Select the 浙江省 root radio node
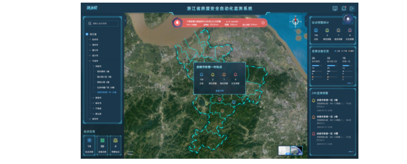407x164 pixels. click(x=87, y=34)
